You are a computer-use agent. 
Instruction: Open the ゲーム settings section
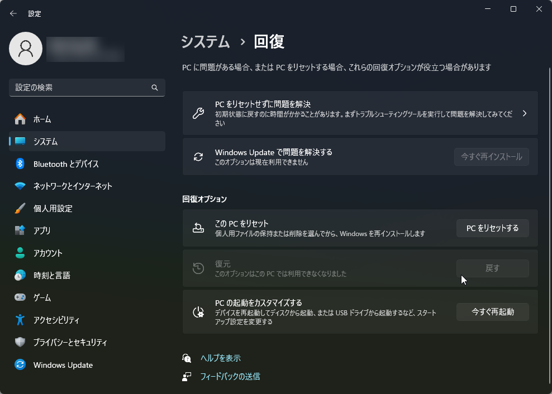[x=44, y=297]
